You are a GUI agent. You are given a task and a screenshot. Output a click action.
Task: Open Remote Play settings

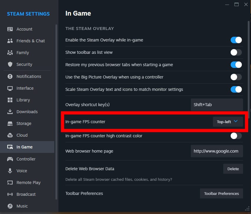tap(27, 183)
